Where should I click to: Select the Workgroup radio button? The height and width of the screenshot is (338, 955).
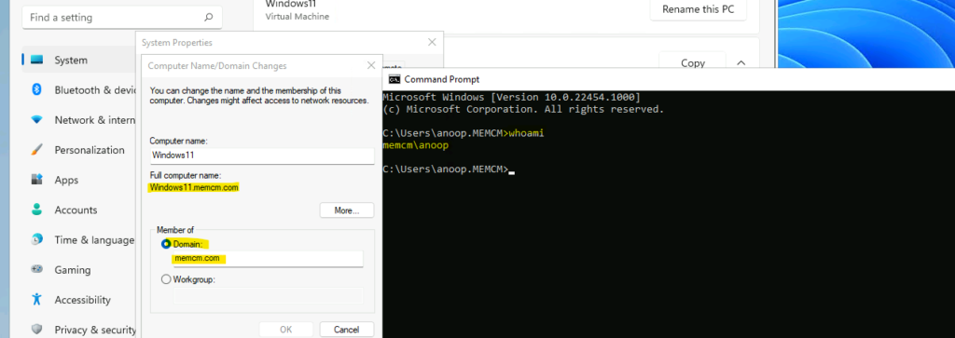tap(166, 279)
